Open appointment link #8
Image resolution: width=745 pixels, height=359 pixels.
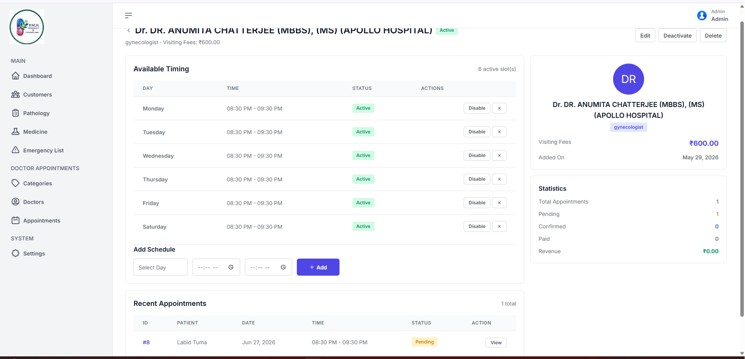[x=146, y=342]
